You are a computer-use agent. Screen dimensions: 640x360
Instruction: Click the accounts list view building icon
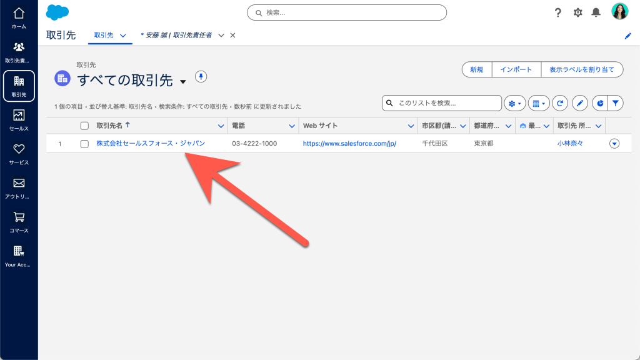point(62,78)
